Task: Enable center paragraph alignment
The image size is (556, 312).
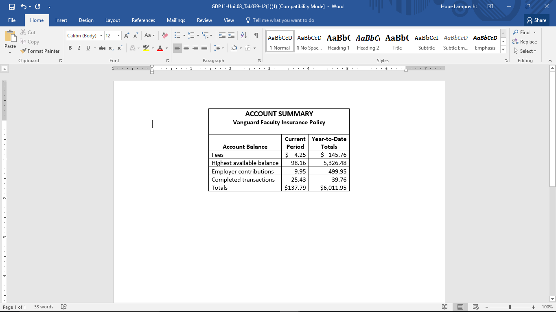Action: pos(186,48)
